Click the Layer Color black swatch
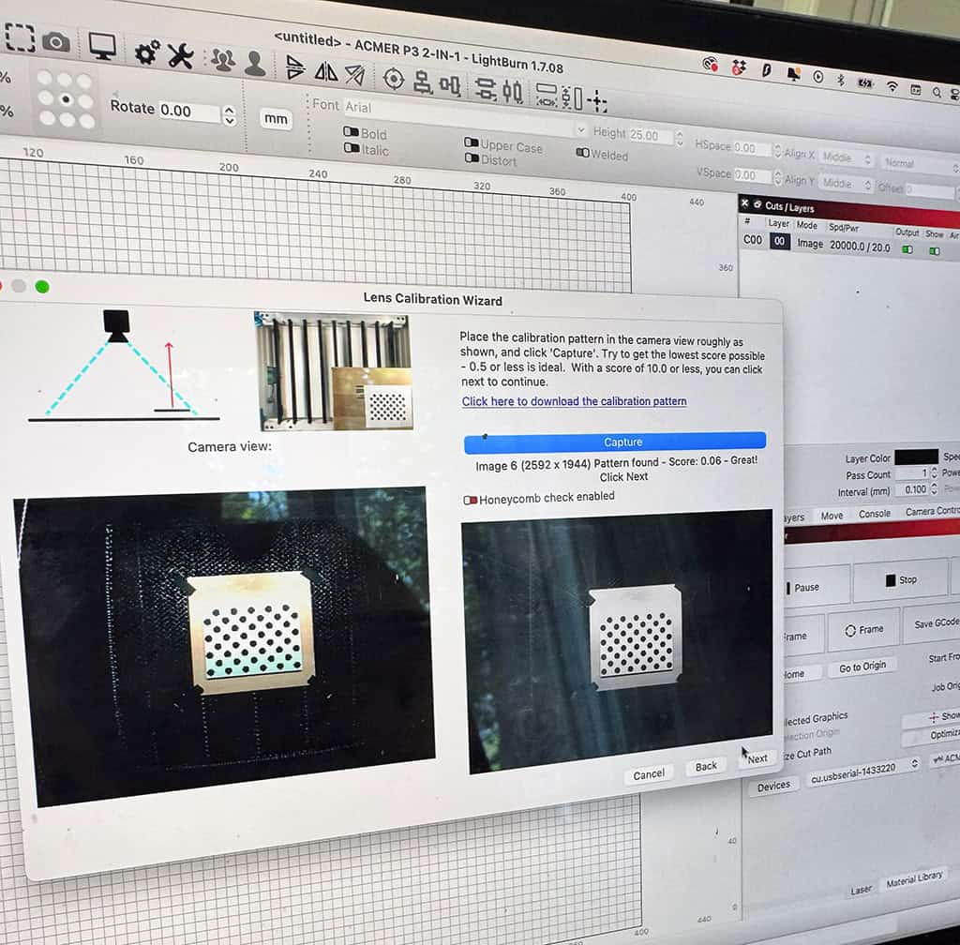 tap(916, 457)
